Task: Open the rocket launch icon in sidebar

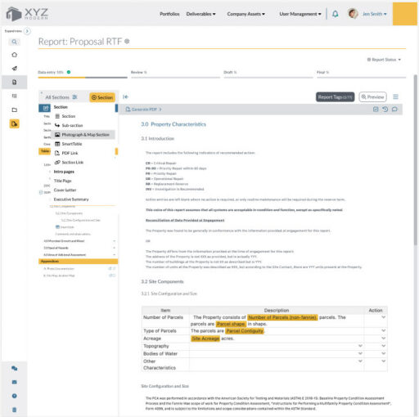Action: point(14,69)
